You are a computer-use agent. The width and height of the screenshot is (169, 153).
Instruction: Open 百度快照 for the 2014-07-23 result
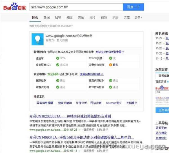(x=89, y=130)
